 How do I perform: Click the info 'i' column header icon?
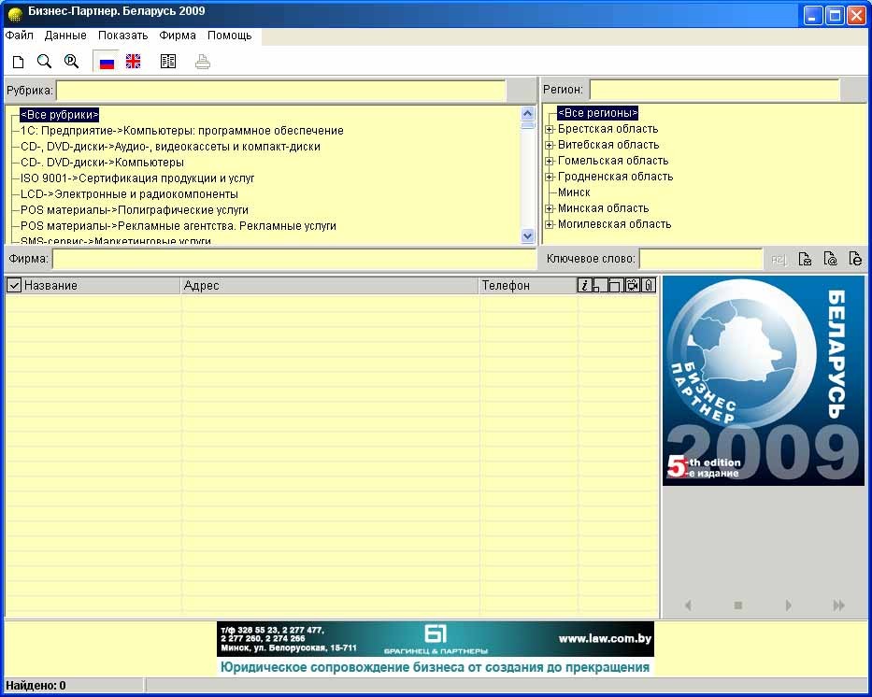584,286
